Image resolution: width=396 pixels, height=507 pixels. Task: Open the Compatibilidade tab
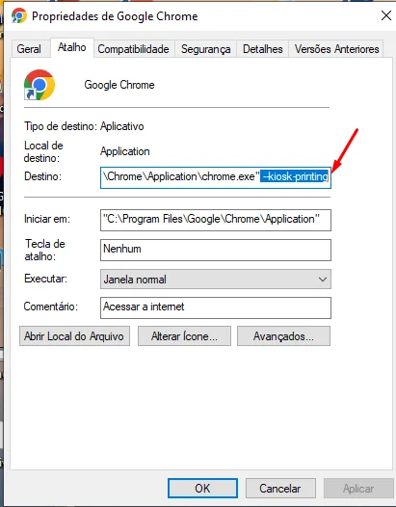coord(133,49)
